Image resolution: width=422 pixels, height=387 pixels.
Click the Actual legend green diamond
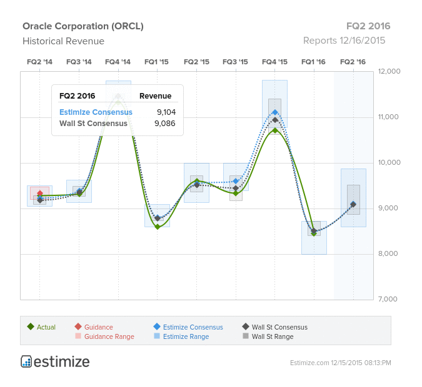(x=31, y=326)
